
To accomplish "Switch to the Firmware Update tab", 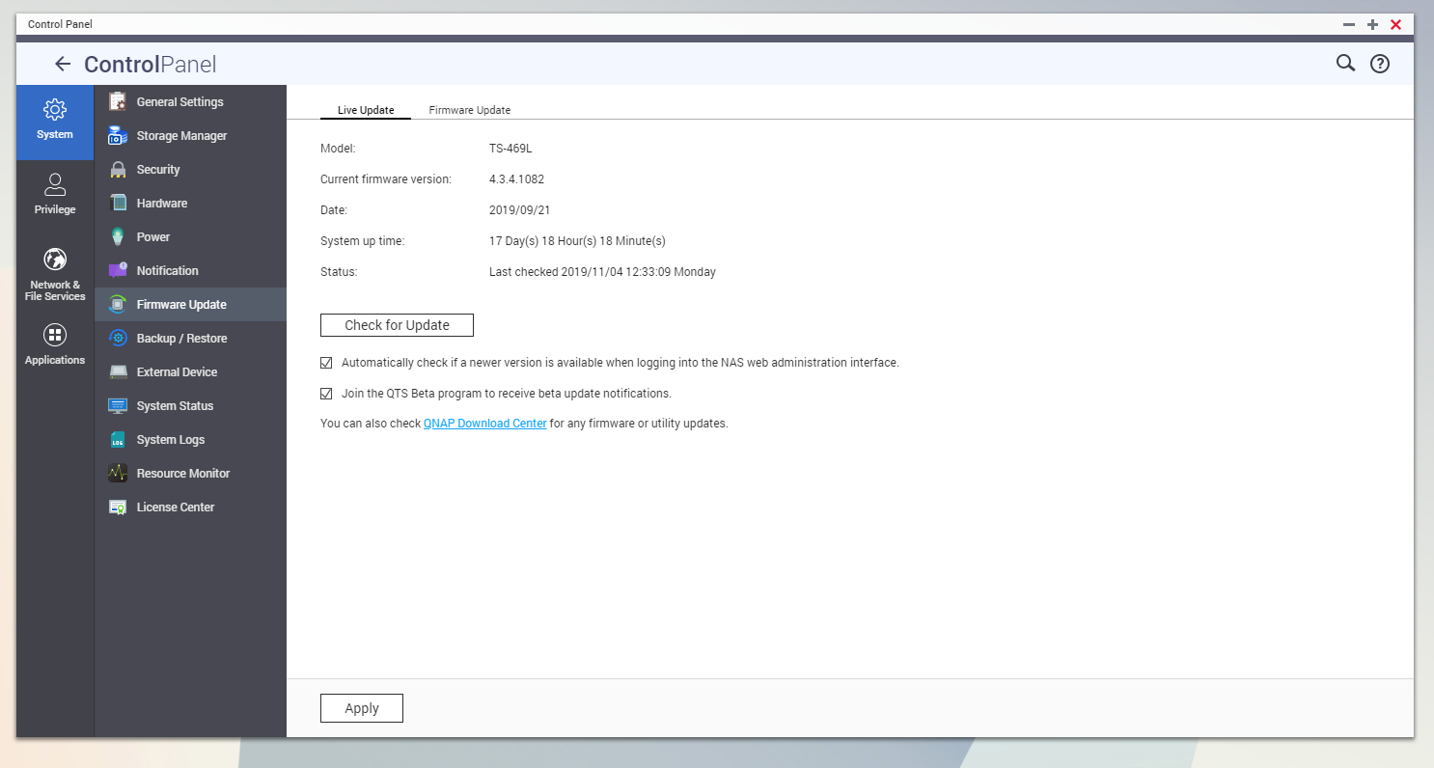I will coord(470,110).
